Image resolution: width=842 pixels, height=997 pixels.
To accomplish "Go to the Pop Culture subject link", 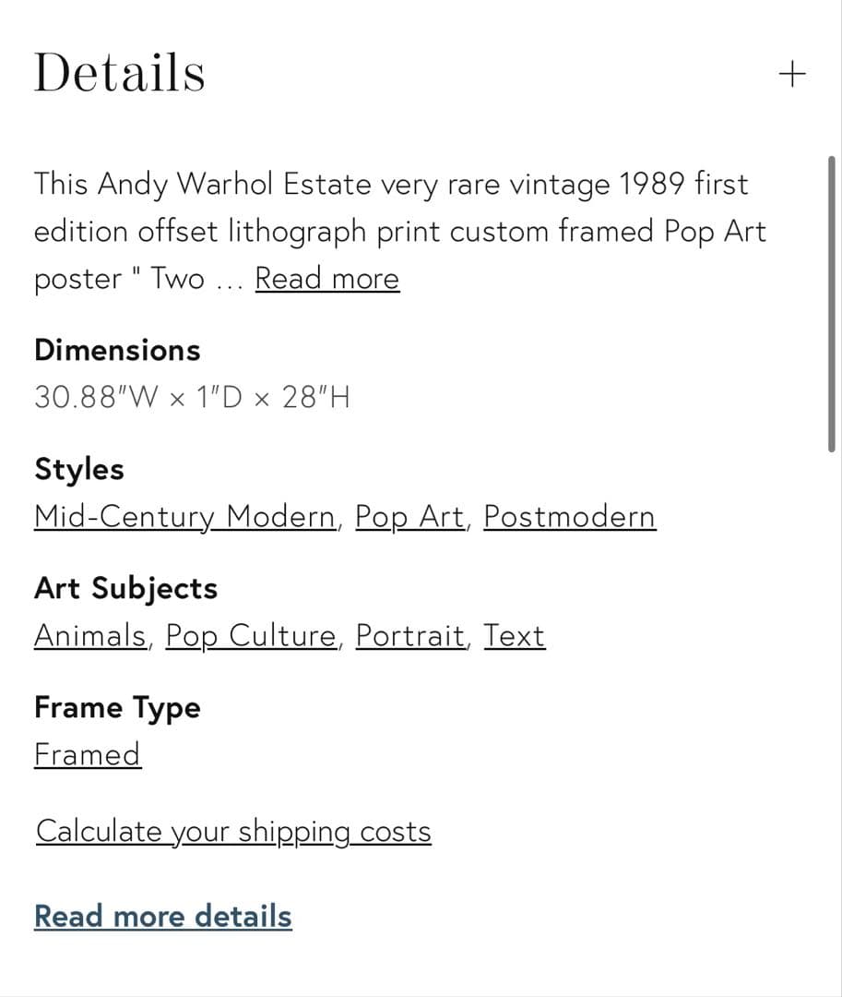I will 251,636.
